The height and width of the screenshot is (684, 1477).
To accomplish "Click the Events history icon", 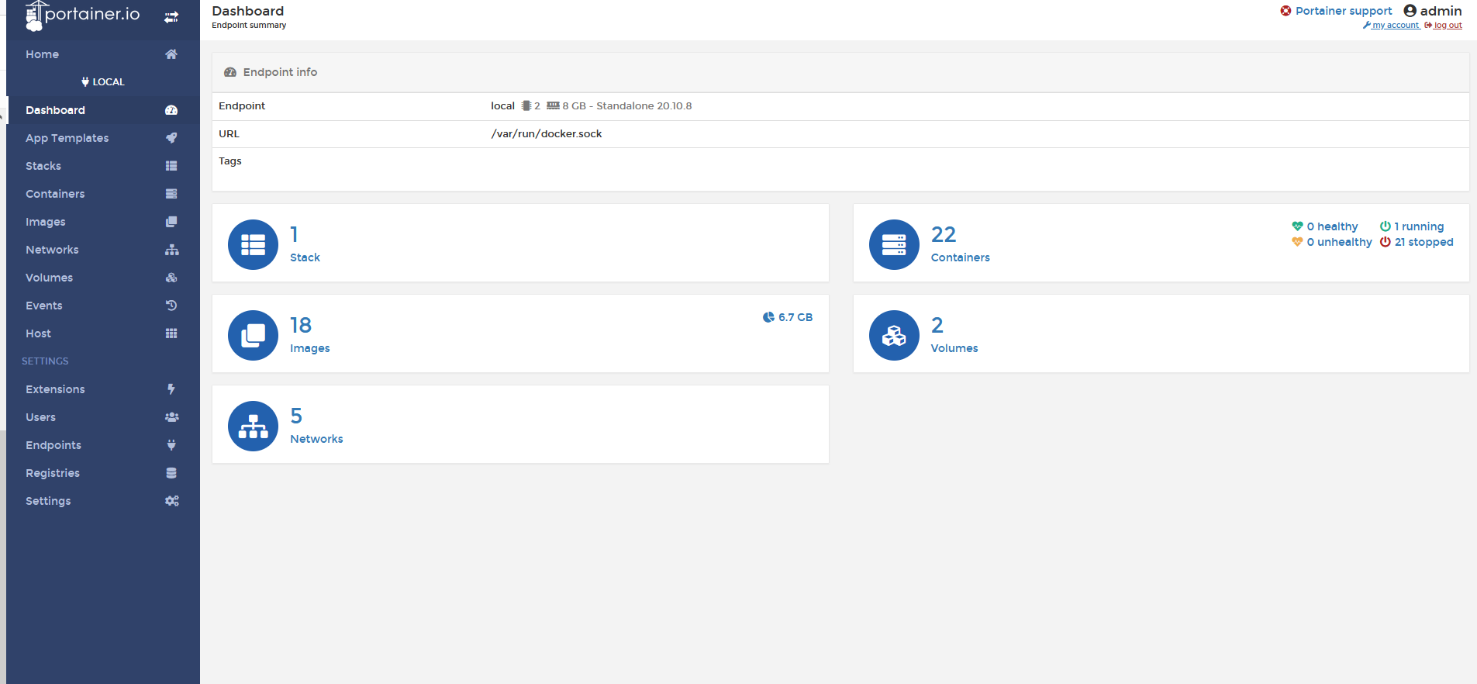I will 171,306.
